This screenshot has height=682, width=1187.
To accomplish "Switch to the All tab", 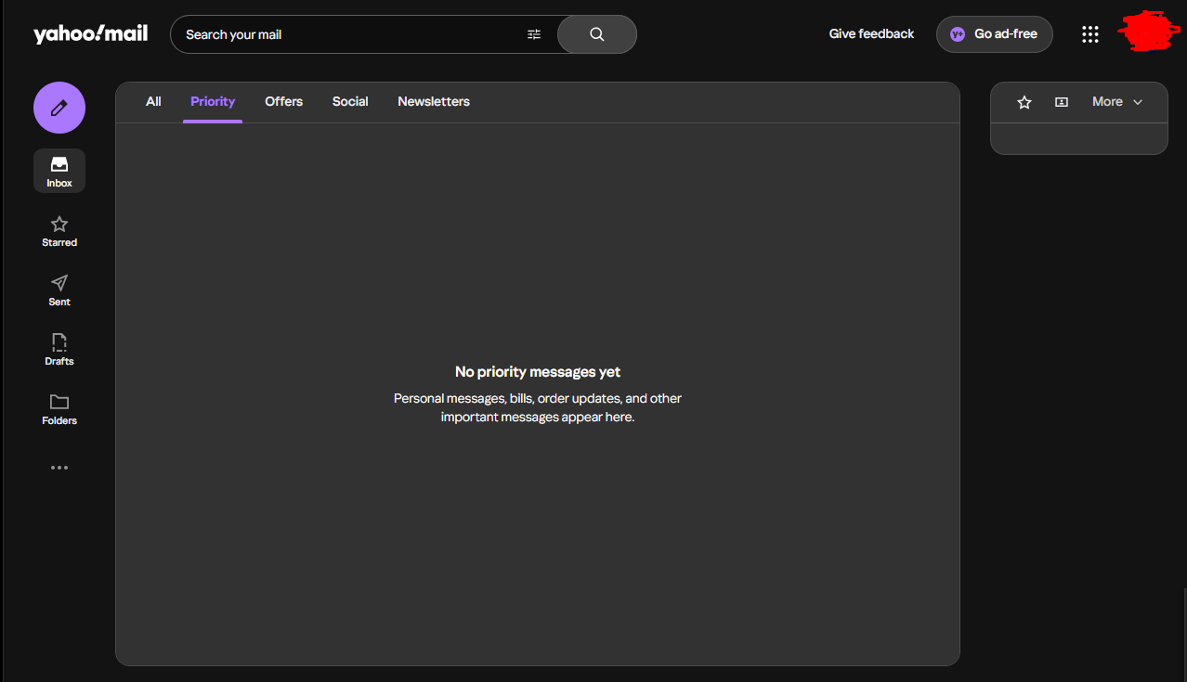I will click(x=153, y=102).
